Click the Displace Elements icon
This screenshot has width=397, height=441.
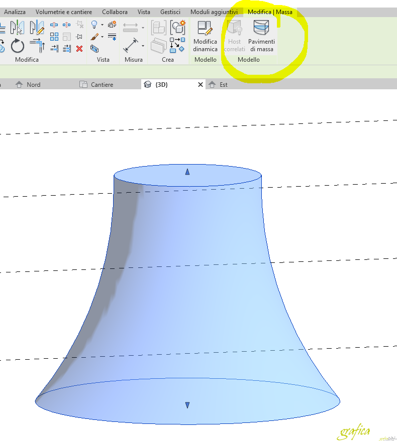112,25
